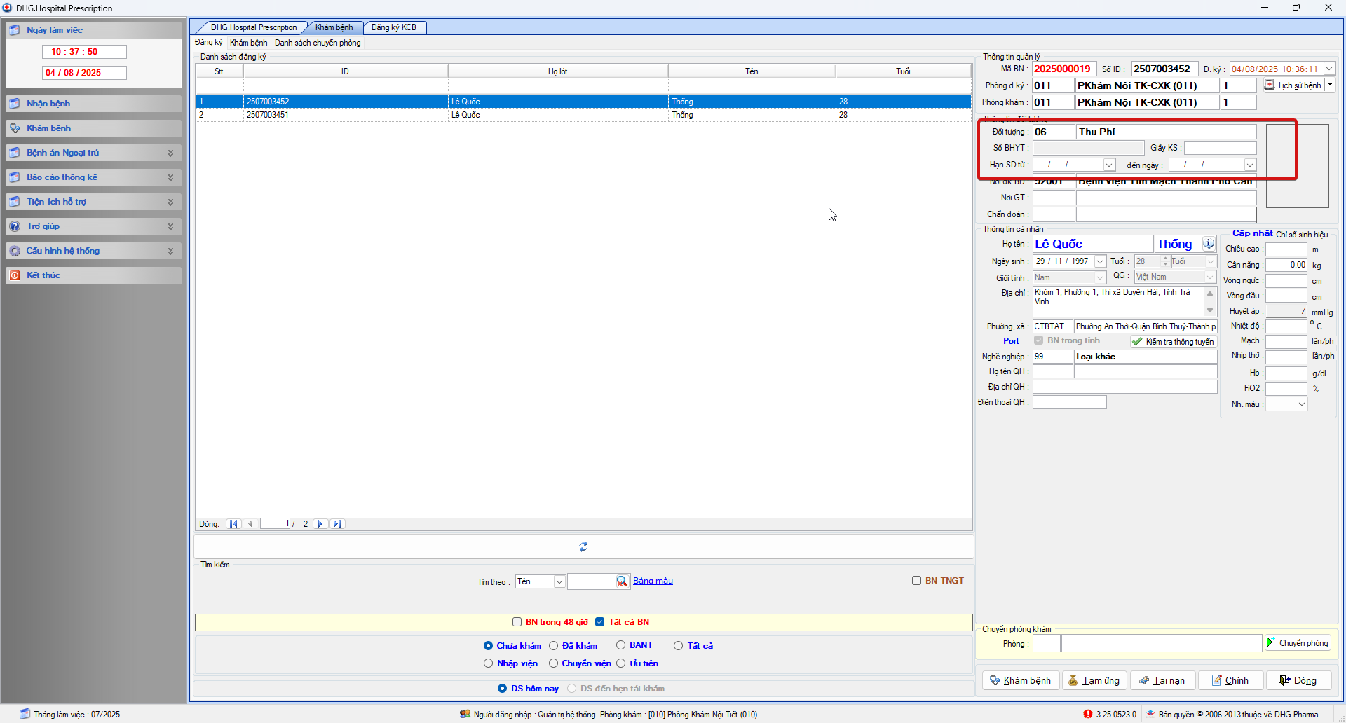Click the Cập nhật link
The width and height of the screenshot is (1346, 723).
click(x=1252, y=233)
